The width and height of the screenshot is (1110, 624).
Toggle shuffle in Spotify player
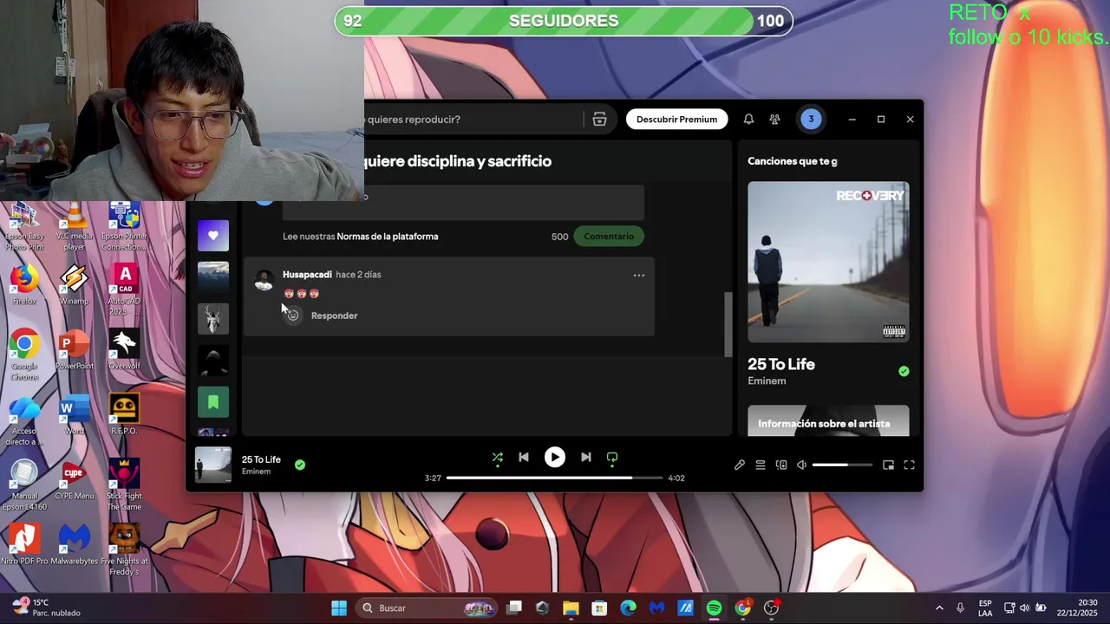[x=498, y=458]
